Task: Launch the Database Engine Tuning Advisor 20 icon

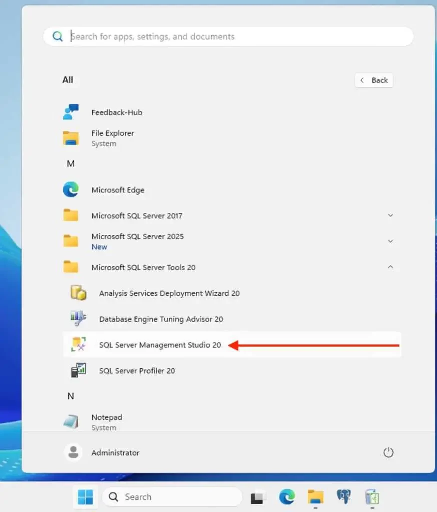Action: click(78, 318)
